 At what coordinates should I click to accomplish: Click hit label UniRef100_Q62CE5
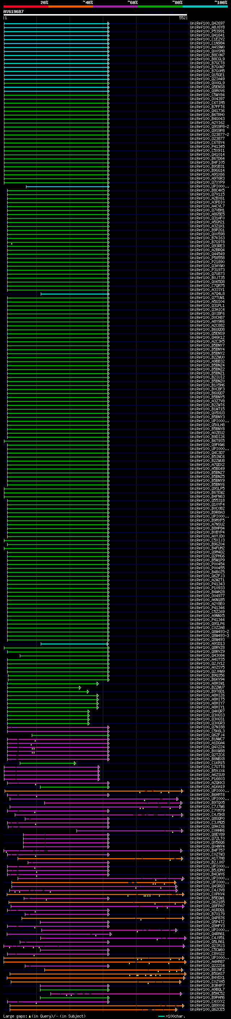(x=207, y=1010)
